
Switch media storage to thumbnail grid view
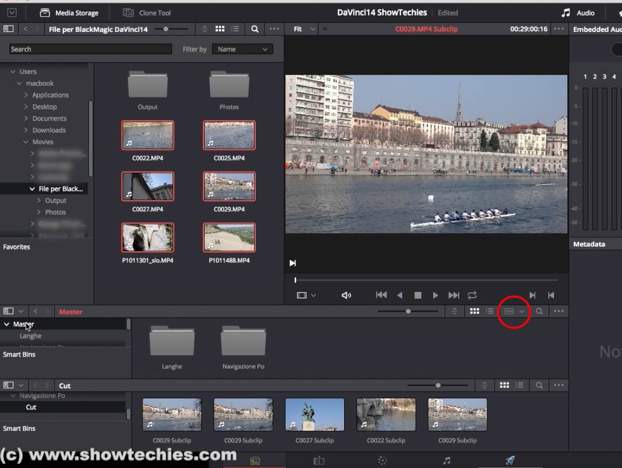pos(220,29)
